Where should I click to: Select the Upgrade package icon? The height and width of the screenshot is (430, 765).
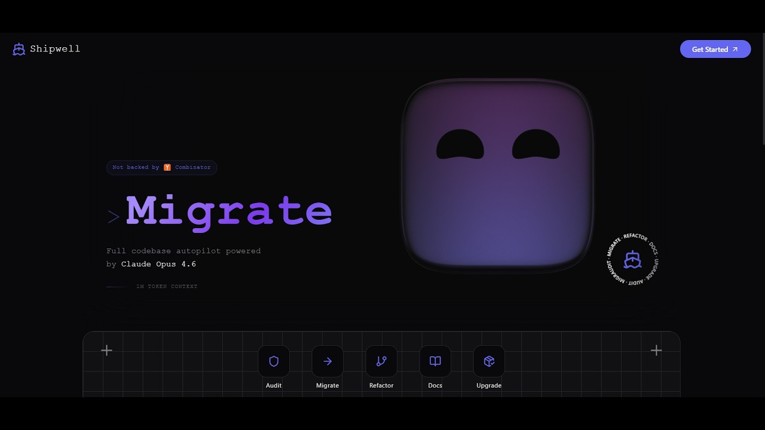click(489, 361)
